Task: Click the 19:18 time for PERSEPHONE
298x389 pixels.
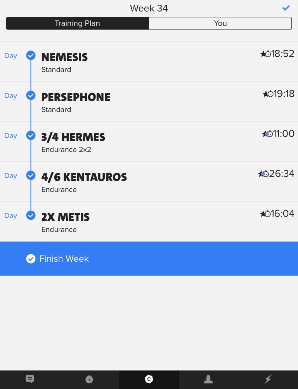Action: coord(284,94)
